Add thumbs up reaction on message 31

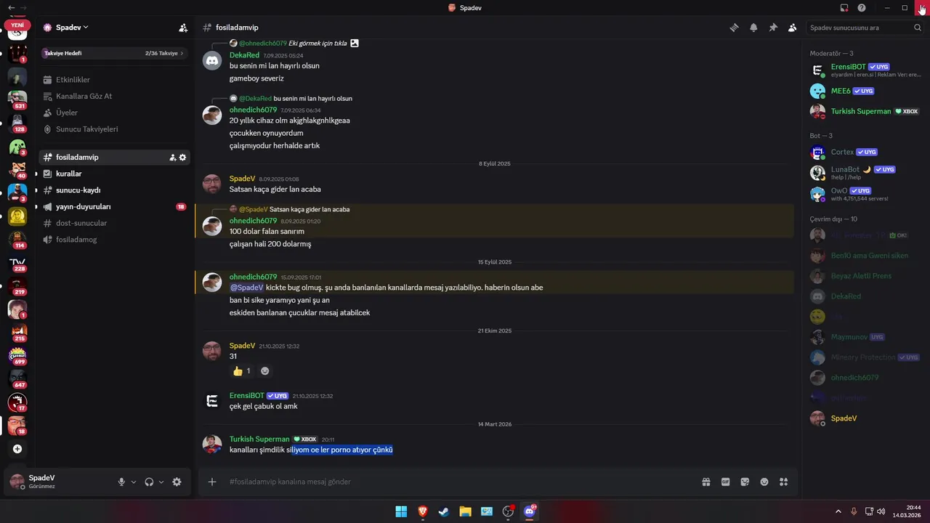click(241, 371)
